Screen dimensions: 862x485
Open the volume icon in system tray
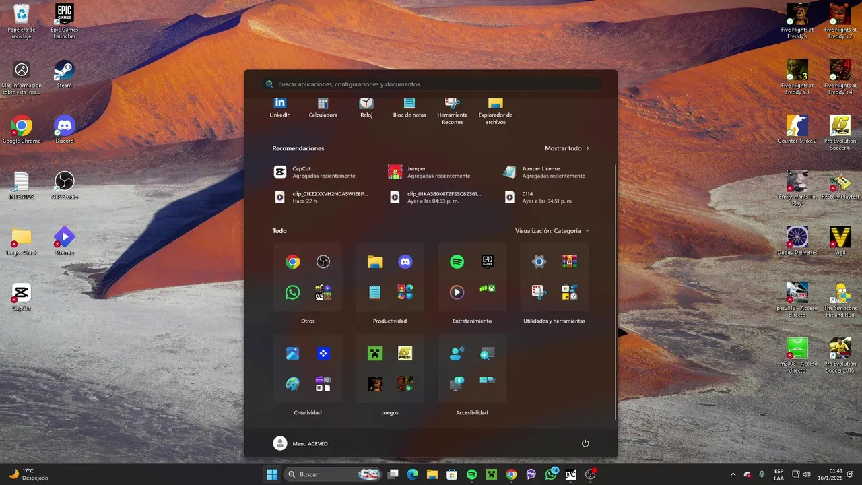[x=807, y=474]
